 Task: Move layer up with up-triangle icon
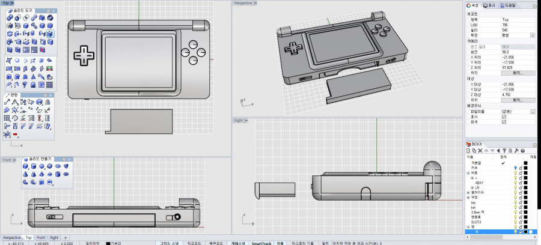coord(486,151)
